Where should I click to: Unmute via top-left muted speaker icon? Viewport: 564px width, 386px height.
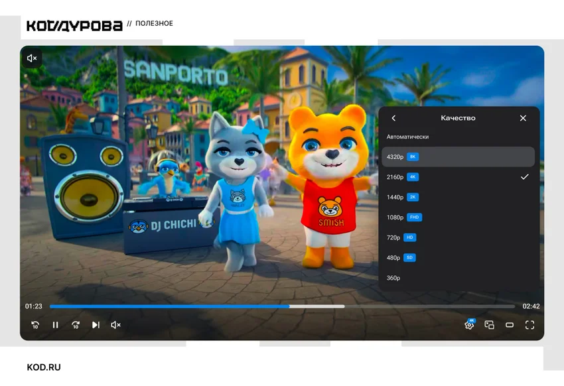click(x=32, y=58)
